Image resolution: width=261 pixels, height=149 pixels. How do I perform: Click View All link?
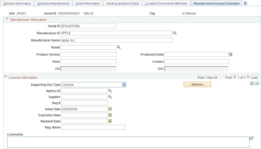[212, 78]
